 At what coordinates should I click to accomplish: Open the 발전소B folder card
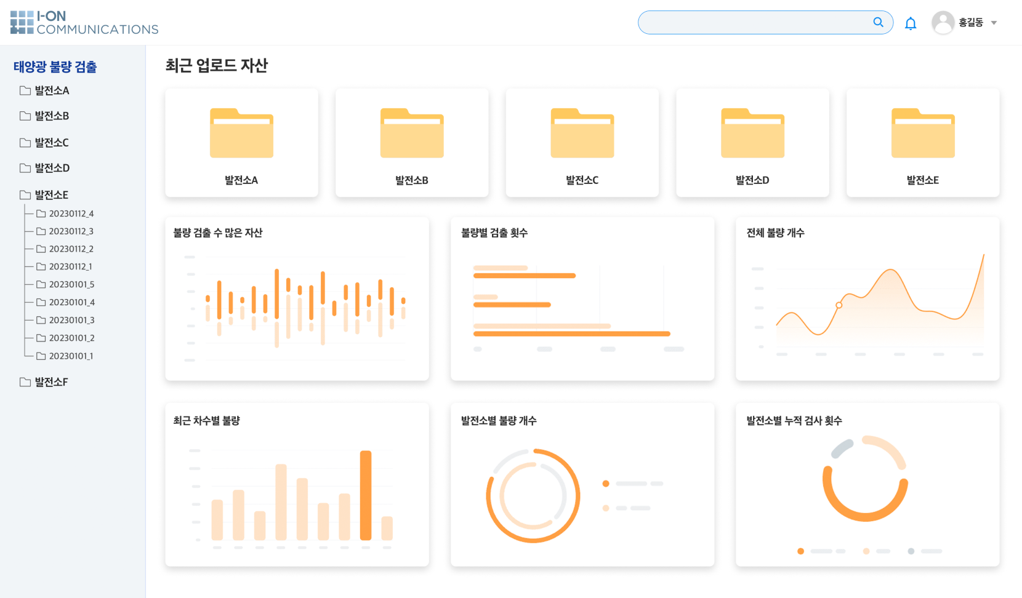point(412,142)
